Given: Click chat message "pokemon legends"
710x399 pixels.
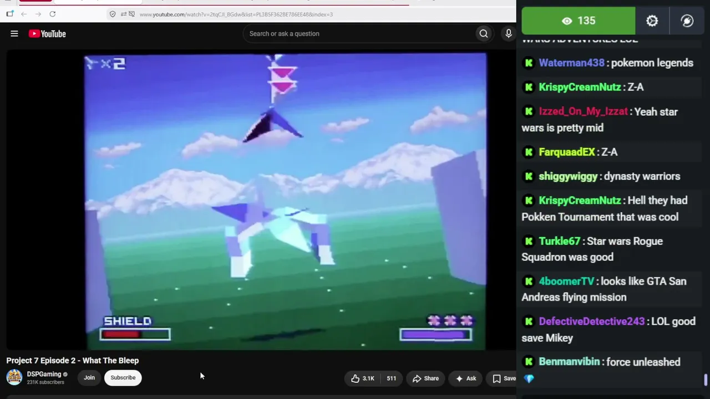Looking at the screenshot, I should (652, 63).
